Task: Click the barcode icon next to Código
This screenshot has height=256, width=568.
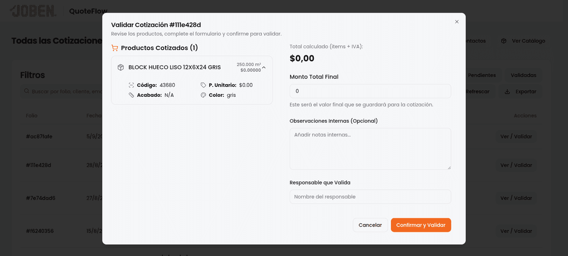Action: tap(132, 85)
